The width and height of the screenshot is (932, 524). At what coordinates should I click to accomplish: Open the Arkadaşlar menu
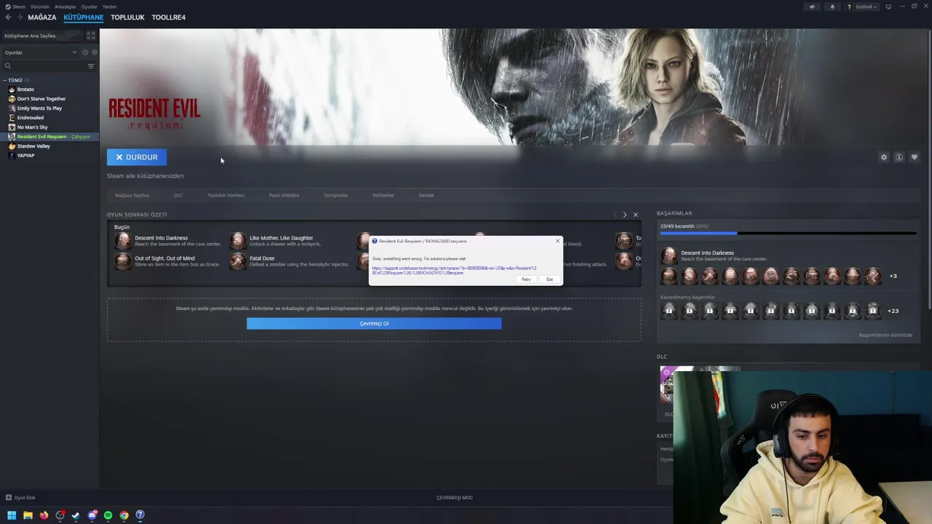[66, 7]
